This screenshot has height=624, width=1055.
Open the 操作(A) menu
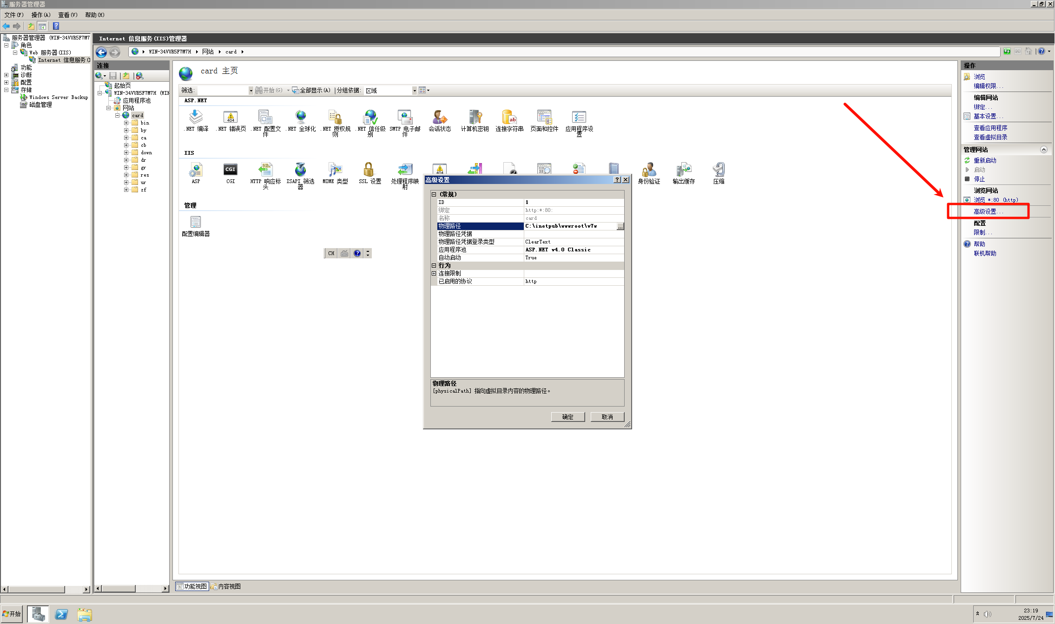click(41, 15)
